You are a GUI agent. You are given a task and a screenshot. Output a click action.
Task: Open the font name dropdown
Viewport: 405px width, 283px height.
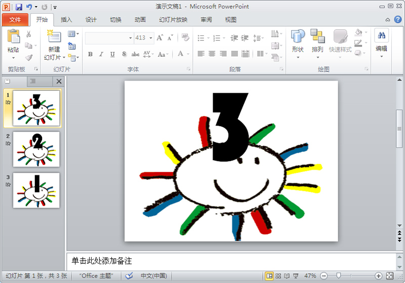point(131,38)
